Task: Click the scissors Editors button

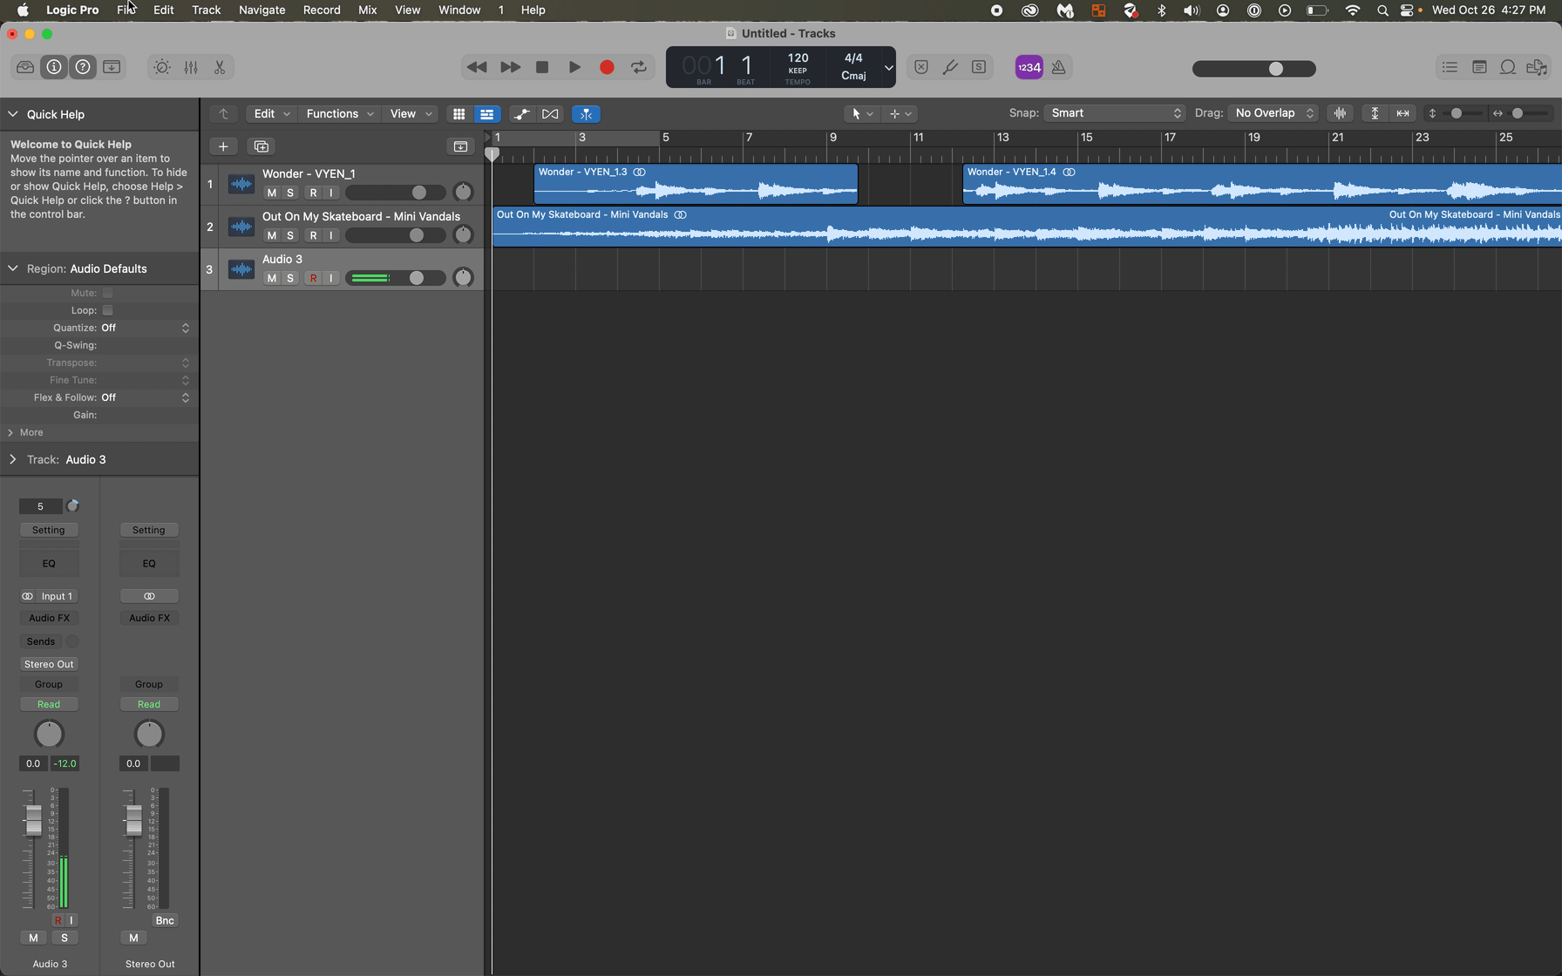Action: point(220,67)
